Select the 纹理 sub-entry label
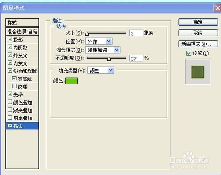This screenshot has width=221, height=175. tap(22, 87)
